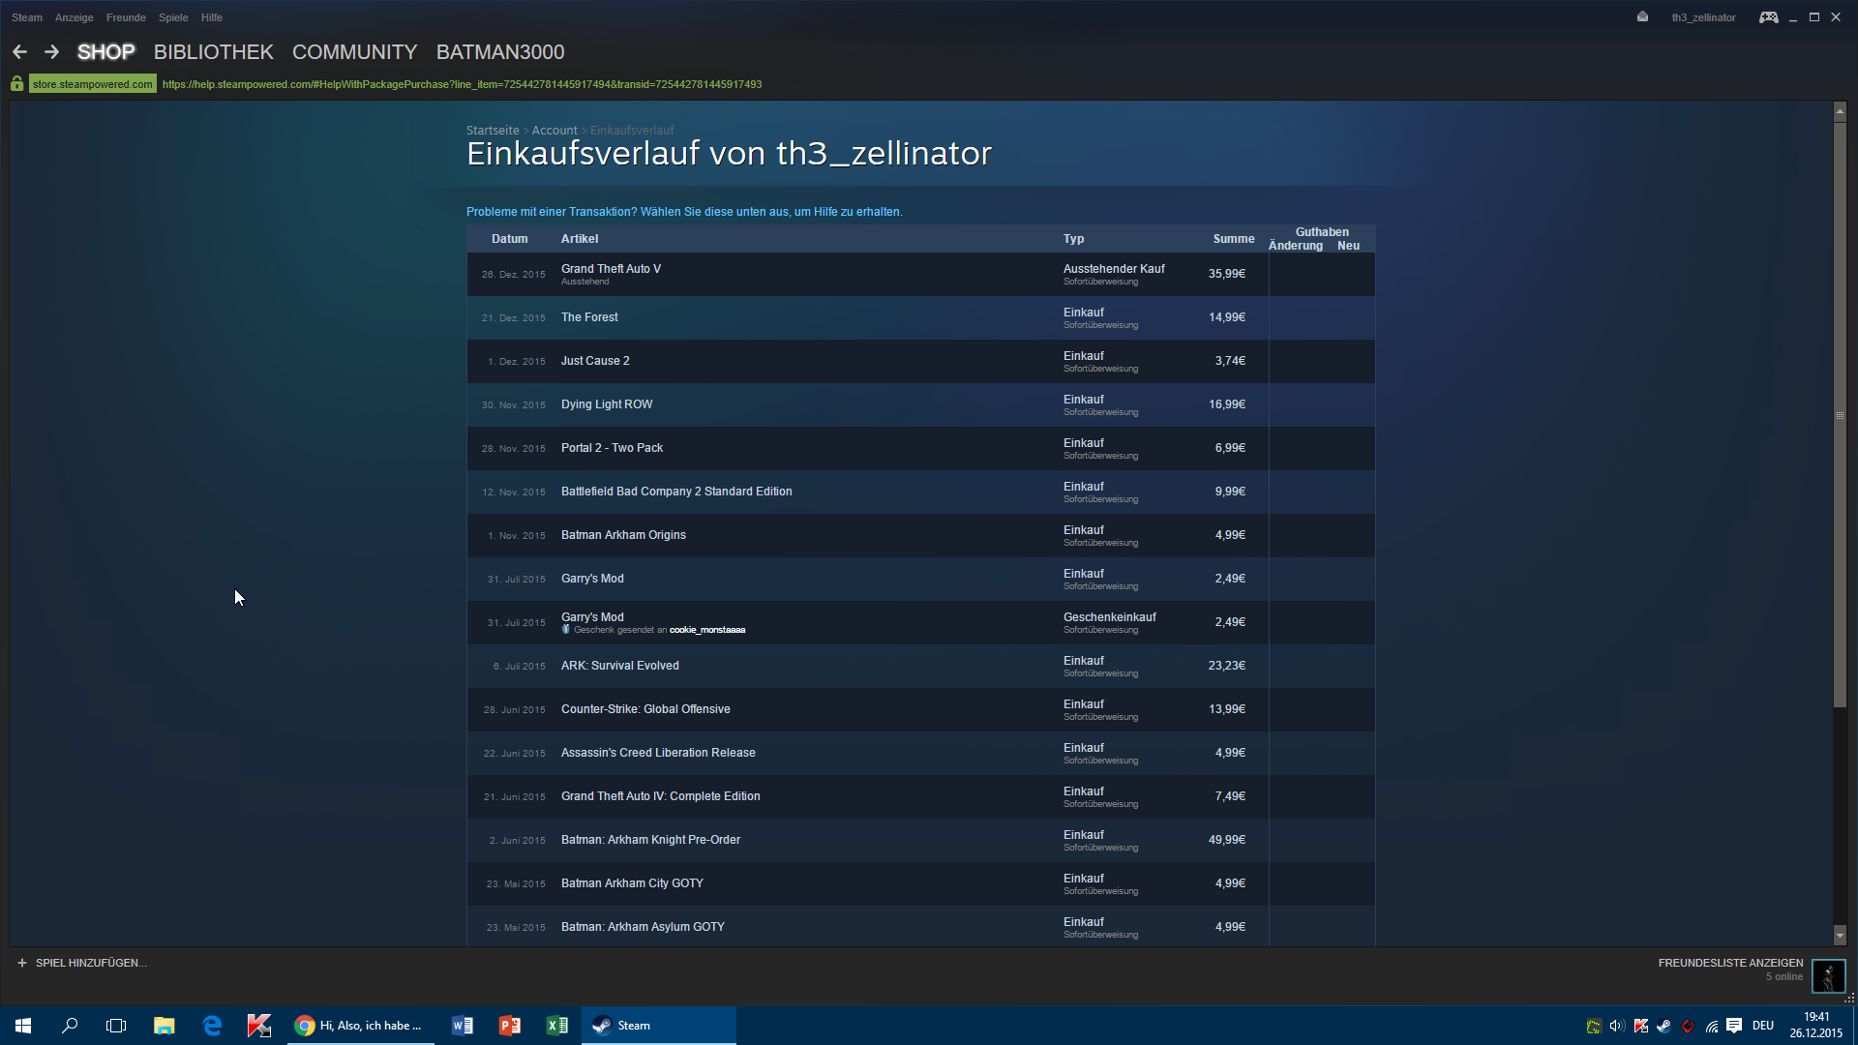Click the DEU keyboard language indicator
This screenshot has height=1045, width=1858.
[1763, 1026]
